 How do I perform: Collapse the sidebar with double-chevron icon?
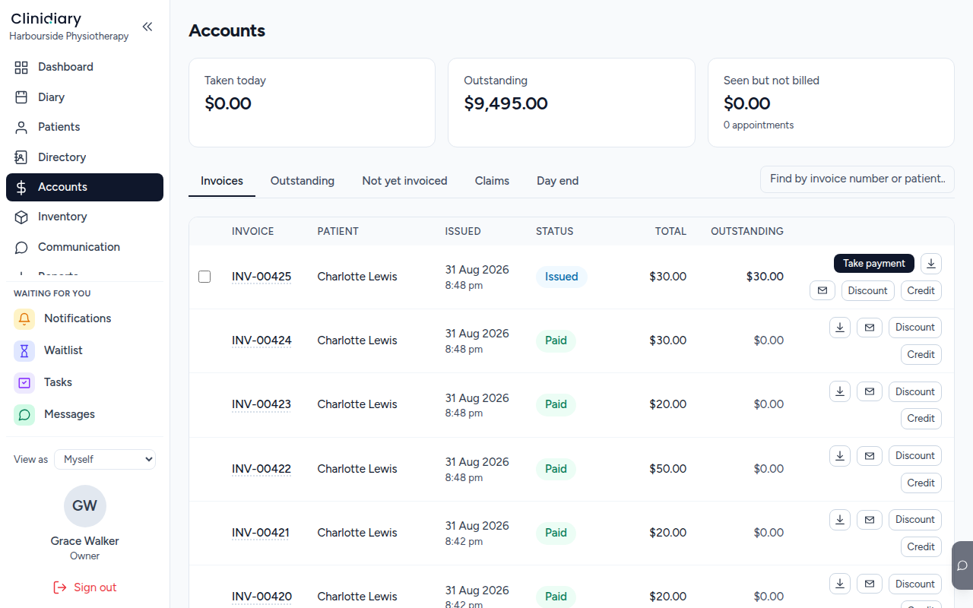pos(147,27)
